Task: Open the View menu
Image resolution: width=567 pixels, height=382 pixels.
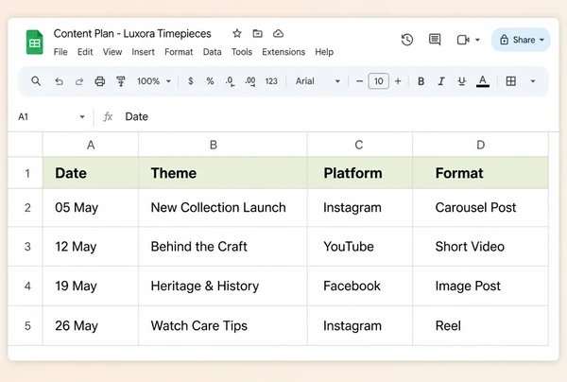Action: click(112, 52)
